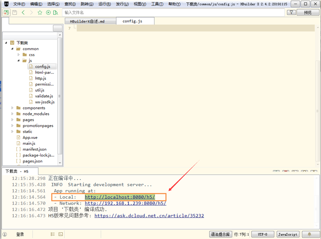Click the new file icon in toolbar
Image resolution: width=321 pixels, height=239 pixels.
tap(6, 12)
